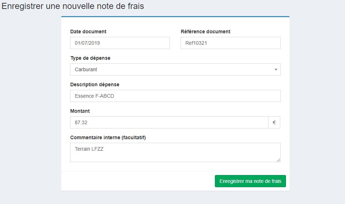This screenshot has width=345, height=204.
Task: Click the Montant label
Action: click(80, 111)
